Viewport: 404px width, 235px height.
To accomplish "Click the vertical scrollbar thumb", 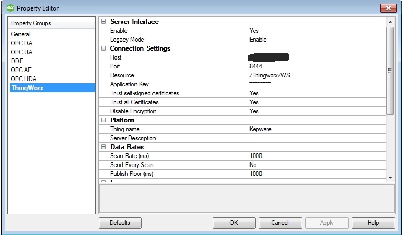I will (390, 71).
